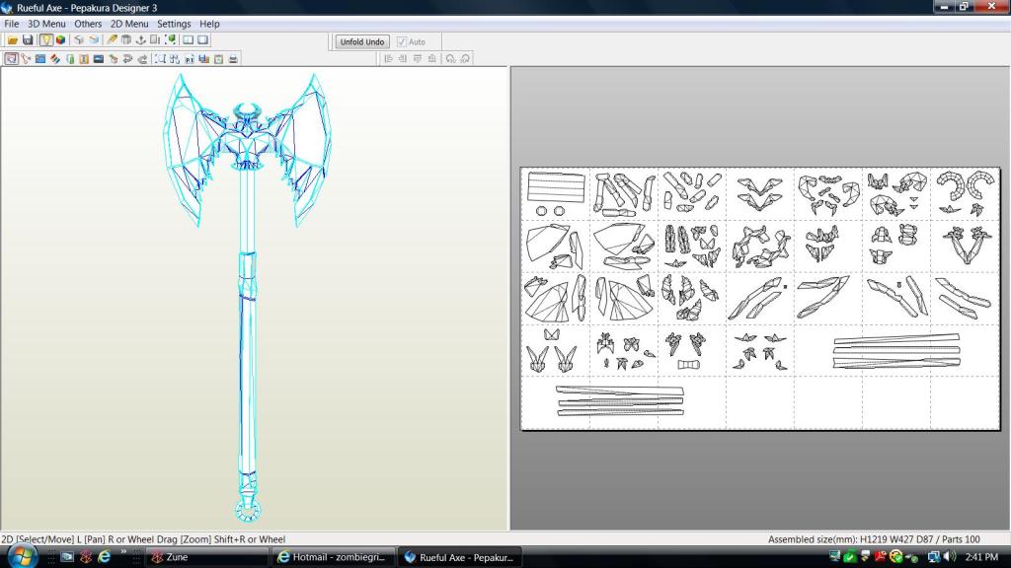Click the align-left icon in alignment toolbar
This screenshot has height=568, width=1011.
tap(388, 58)
